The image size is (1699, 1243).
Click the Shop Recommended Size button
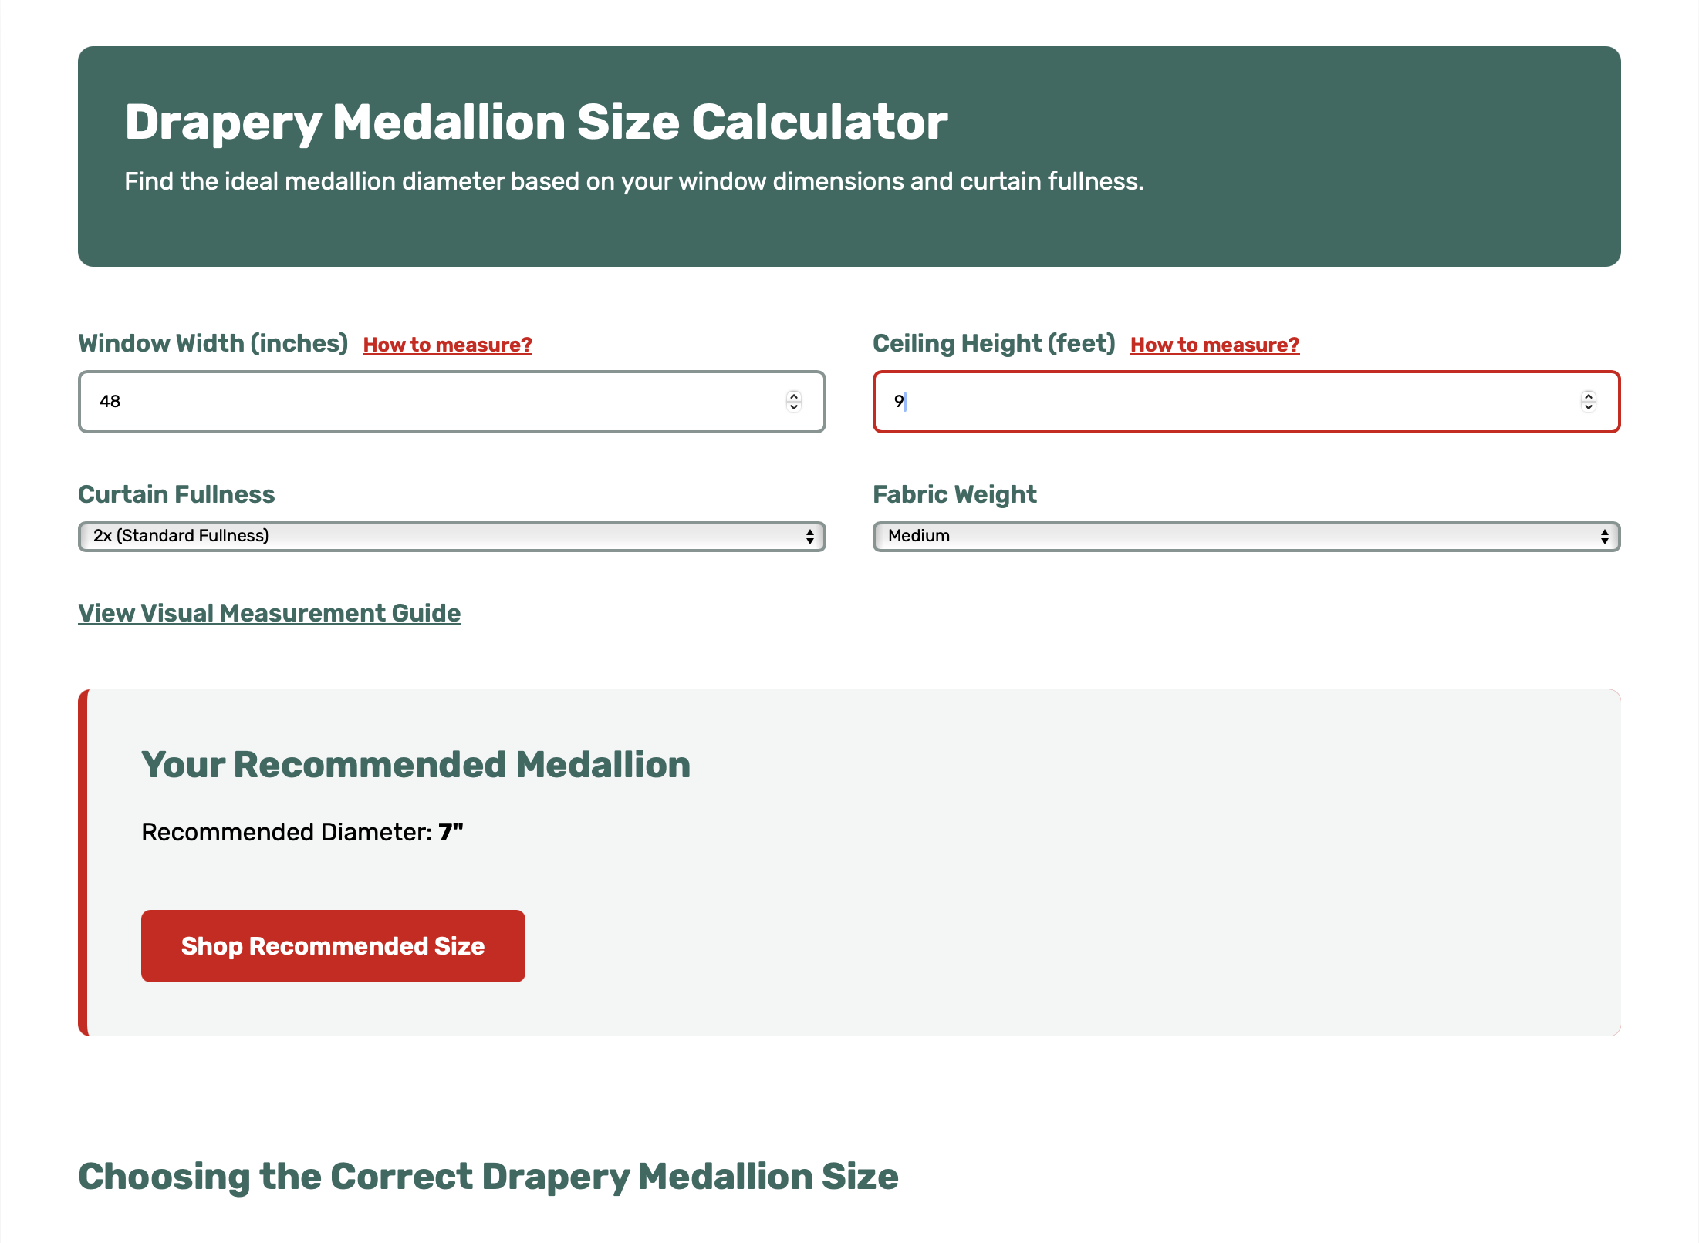click(x=333, y=945)
